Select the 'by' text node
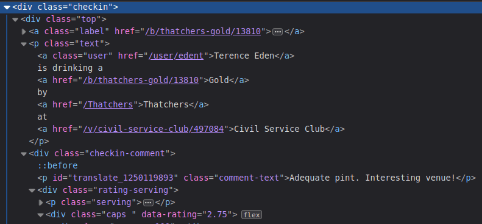Screen dimensions: 482x224 point(43,92)
